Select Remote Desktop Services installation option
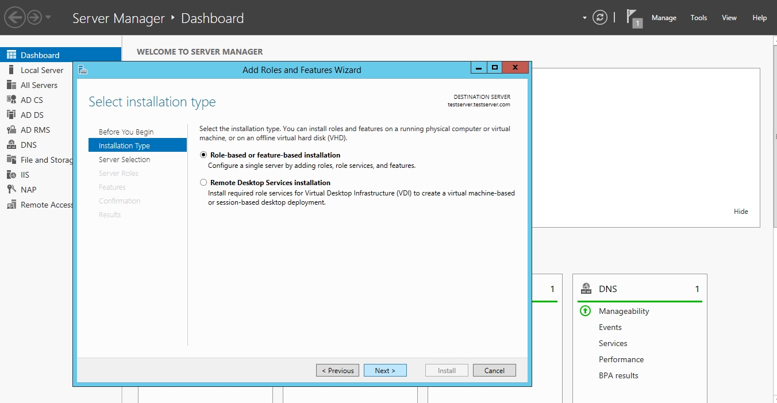This screenshot has width=777, height=403. coord(203,183)
